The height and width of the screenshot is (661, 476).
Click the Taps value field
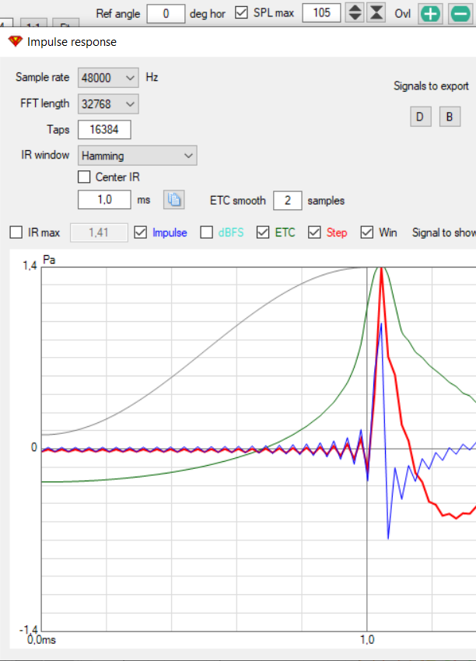point(104,129)
